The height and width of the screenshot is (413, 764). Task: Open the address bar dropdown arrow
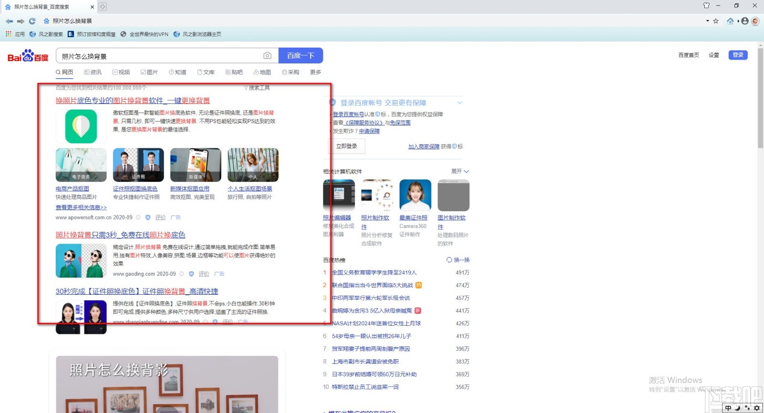708,21
